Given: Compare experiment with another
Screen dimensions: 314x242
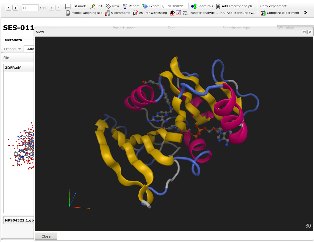Looking at the screenshot, I should point(280,13).
